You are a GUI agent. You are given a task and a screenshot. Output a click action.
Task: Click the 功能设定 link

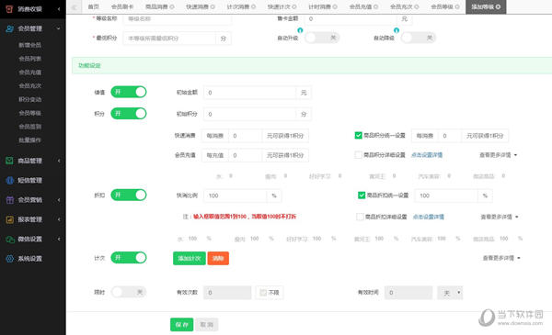(x=89, y=65)
